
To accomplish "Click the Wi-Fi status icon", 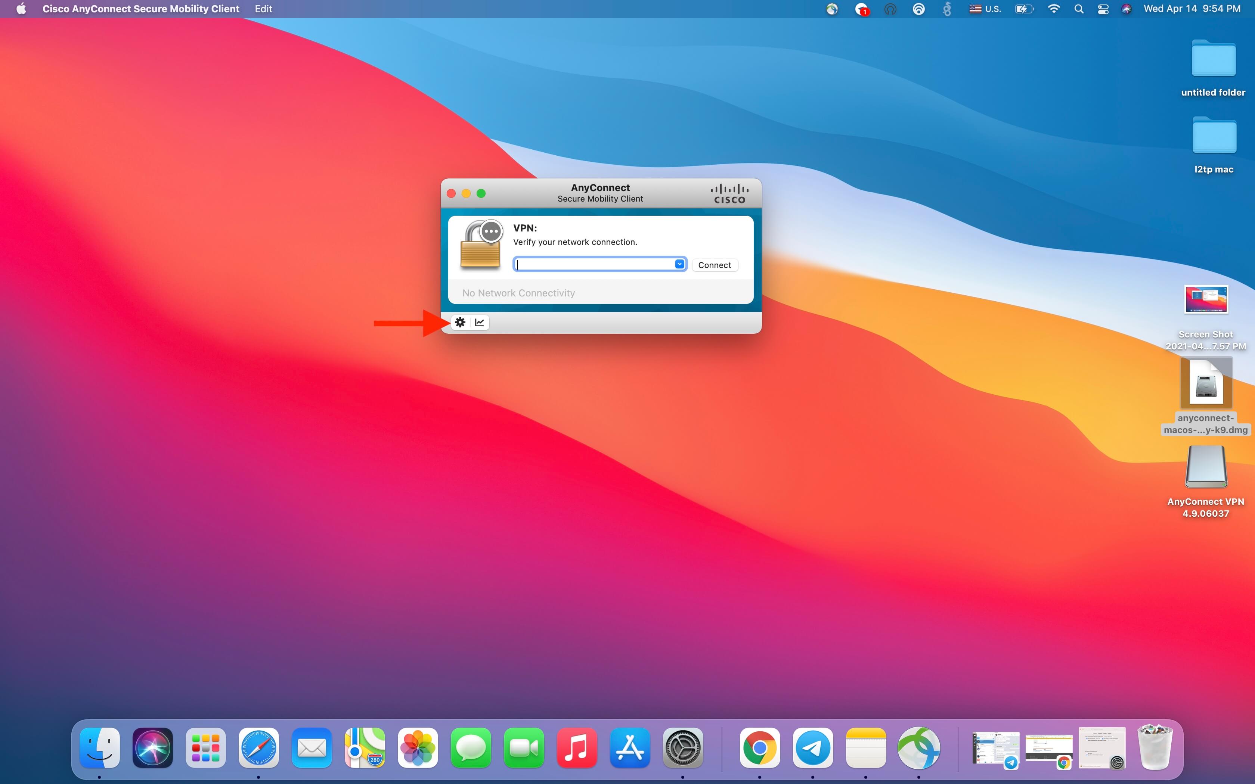I will (1054, 9).
